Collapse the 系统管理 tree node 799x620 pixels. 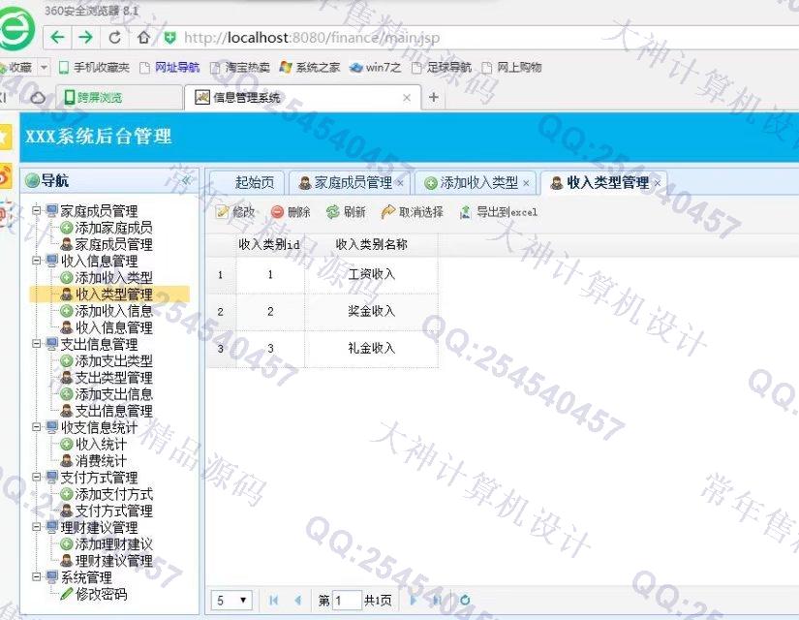pos(36,576)
